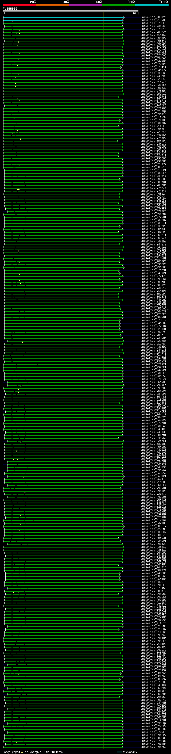Click UniRef100_Q2JTQ2 hit name
171x754 pixels.
[153, 112]
